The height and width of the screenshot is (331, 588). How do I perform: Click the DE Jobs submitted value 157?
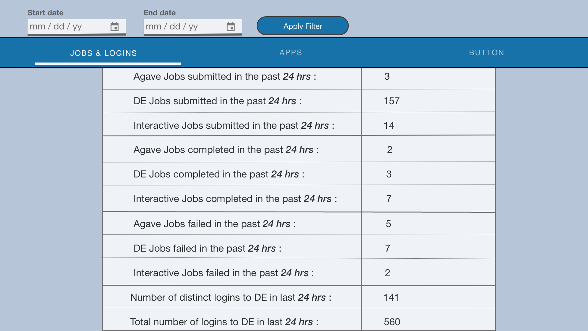(392, 101)
